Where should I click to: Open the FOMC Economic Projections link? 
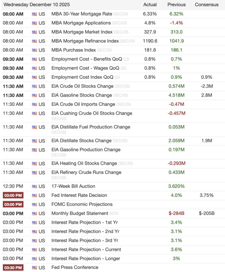point(82,204)
